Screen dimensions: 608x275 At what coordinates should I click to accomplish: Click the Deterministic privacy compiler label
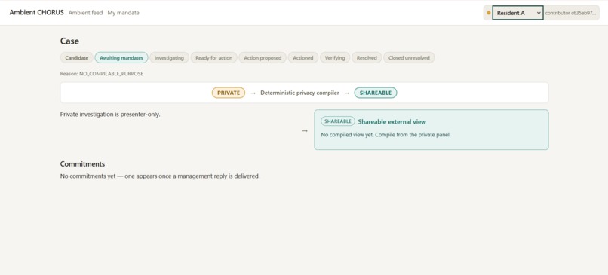pyautogui.click(x=299, y=93)
